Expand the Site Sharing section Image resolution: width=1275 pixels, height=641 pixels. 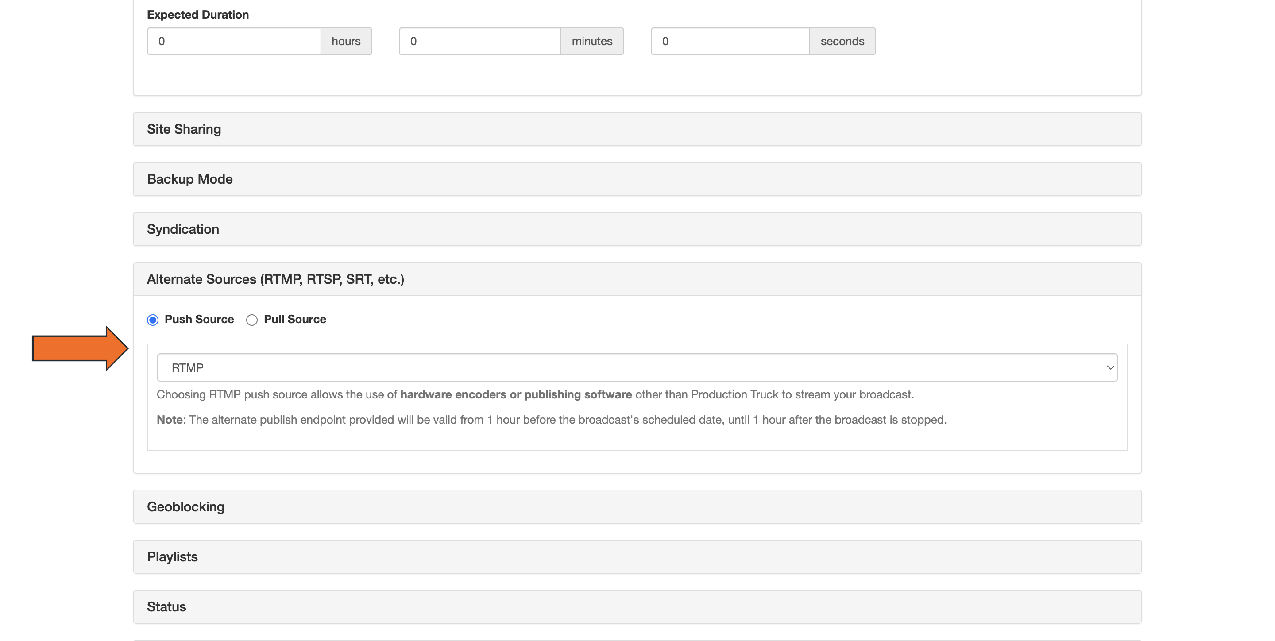pyautogui.click(x=184, y=129)
